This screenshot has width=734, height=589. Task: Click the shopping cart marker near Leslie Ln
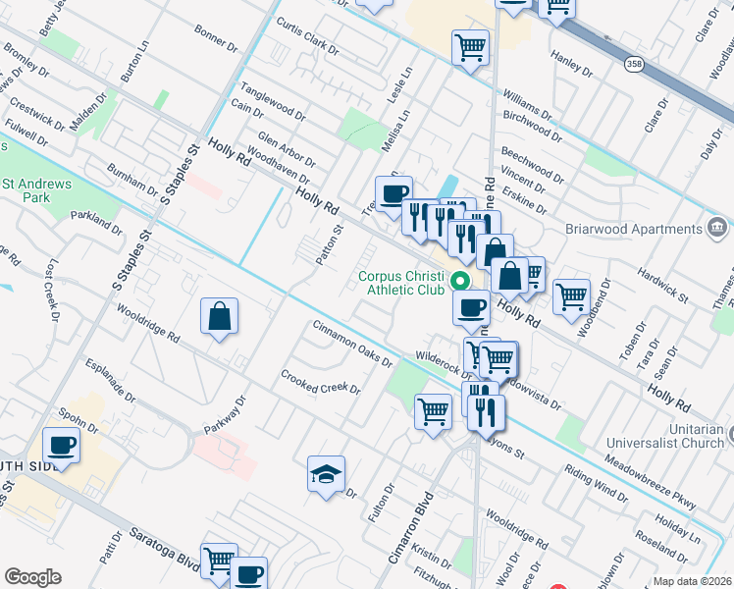(471, 46)
